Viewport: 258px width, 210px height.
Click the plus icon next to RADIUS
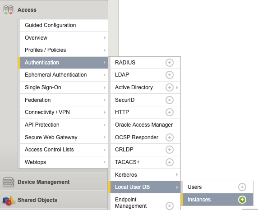point(170,63)
